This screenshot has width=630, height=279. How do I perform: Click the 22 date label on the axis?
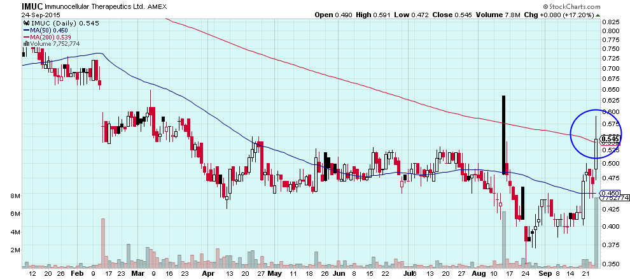click(385, 273)
